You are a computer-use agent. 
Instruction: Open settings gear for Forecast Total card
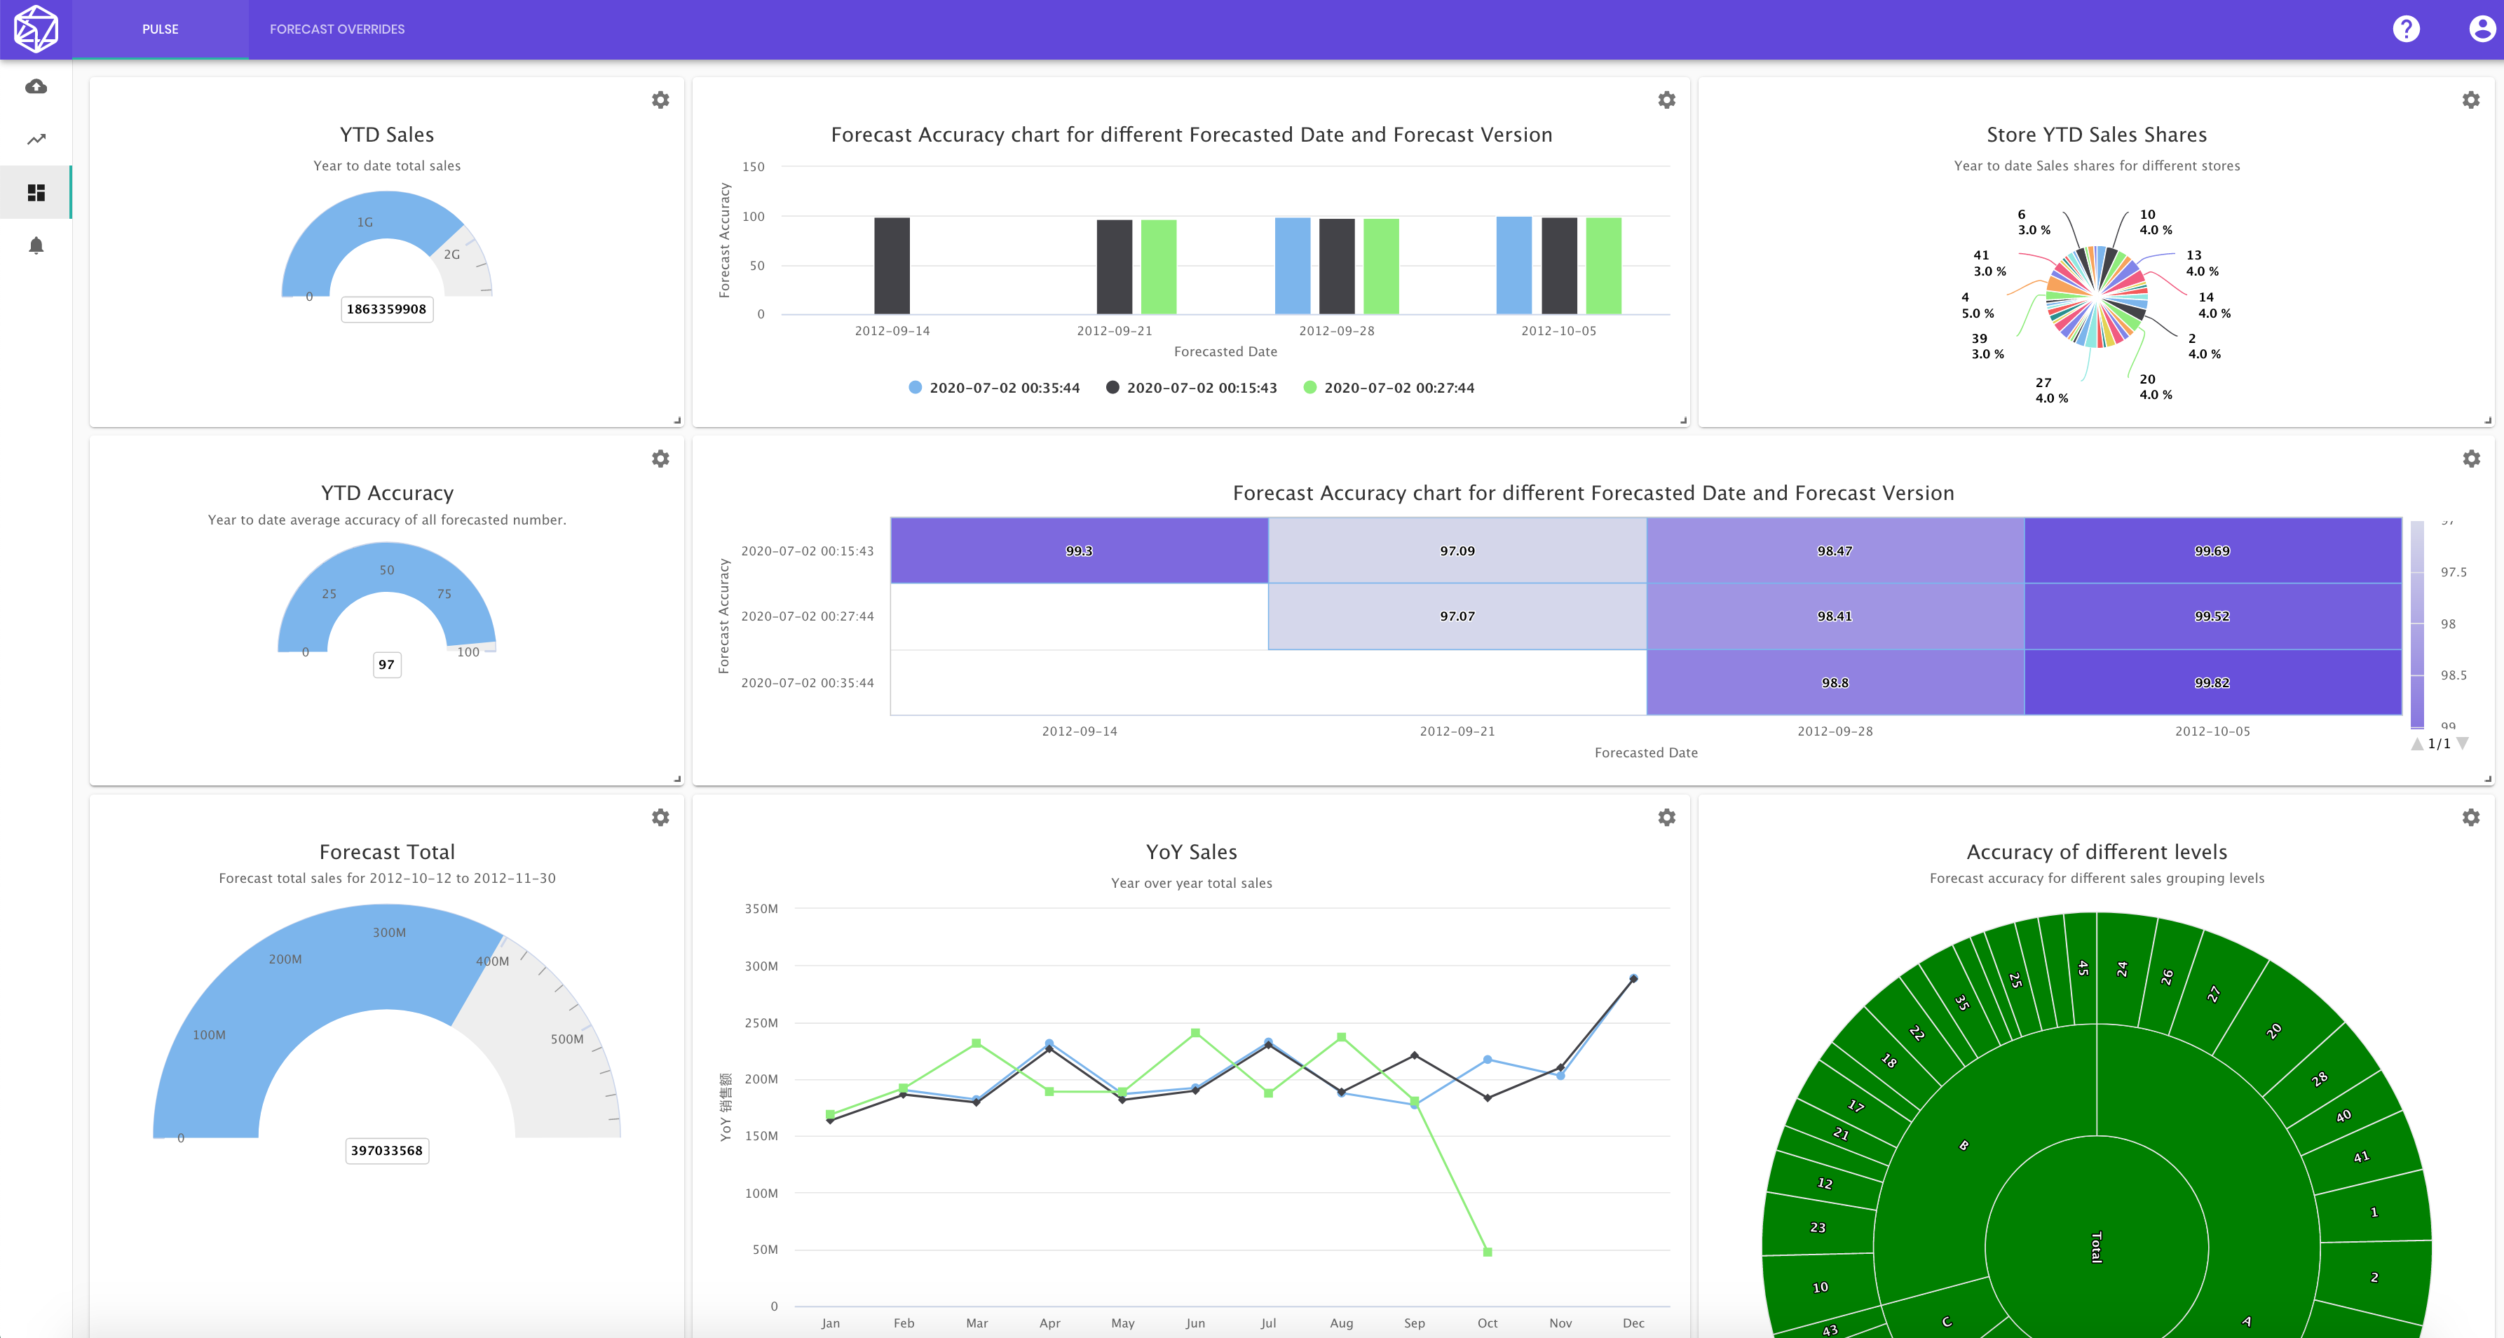point(660,818)
